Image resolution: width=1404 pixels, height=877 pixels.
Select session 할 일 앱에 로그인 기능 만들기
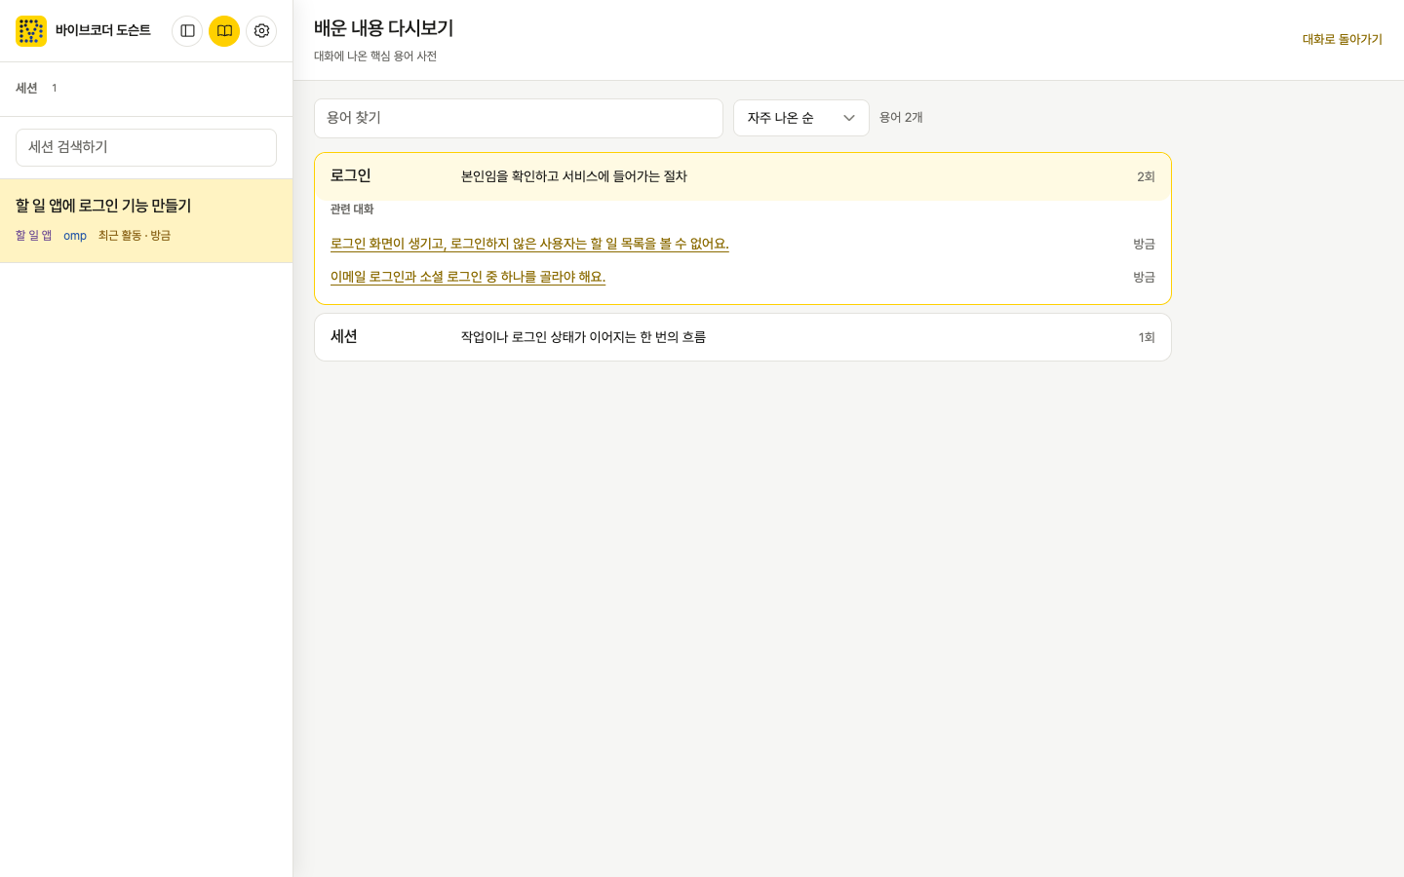[x=146, y=220]
